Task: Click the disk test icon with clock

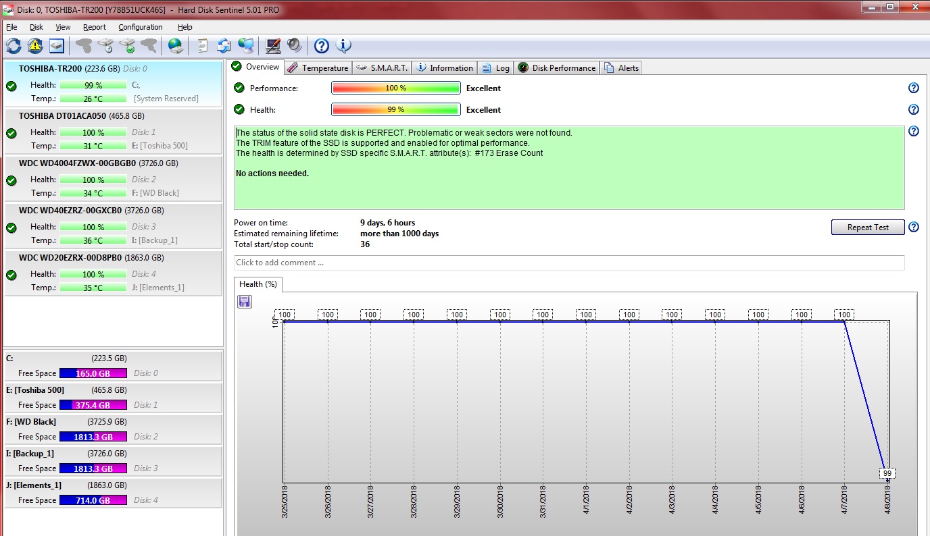Action: coord(105,46)
